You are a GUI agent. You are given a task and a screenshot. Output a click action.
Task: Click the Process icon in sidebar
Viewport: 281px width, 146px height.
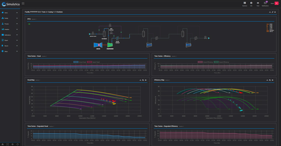click(x=3, y=23)
